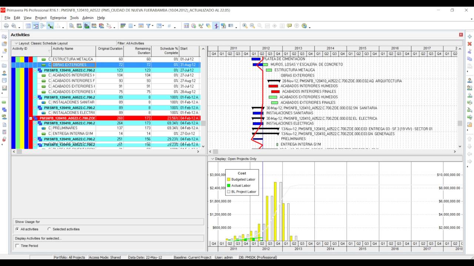Screen dimensions: 474x266
Task: Close the Activities window with red X
Action: [x=461, y=35]
